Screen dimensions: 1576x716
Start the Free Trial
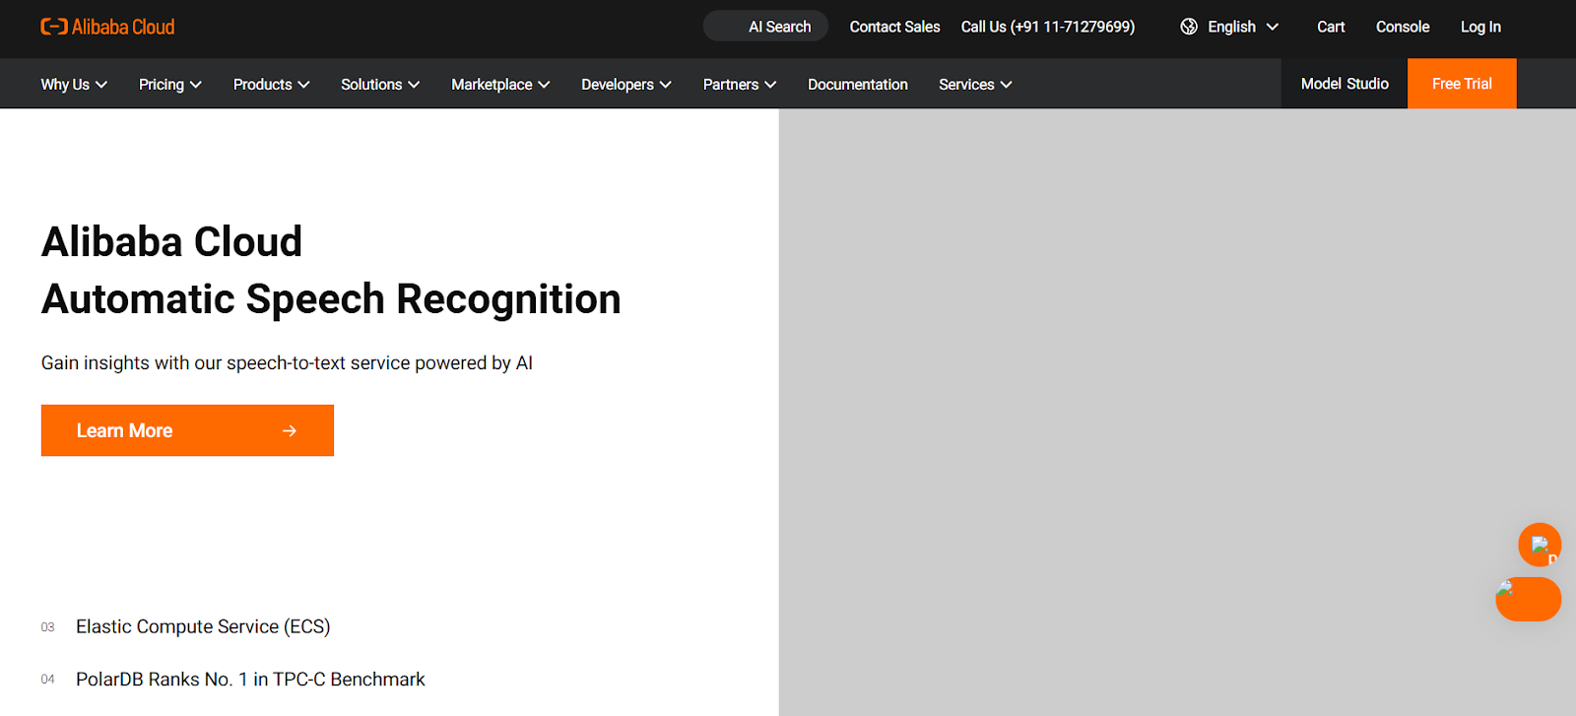click(x=1462, y=84)
